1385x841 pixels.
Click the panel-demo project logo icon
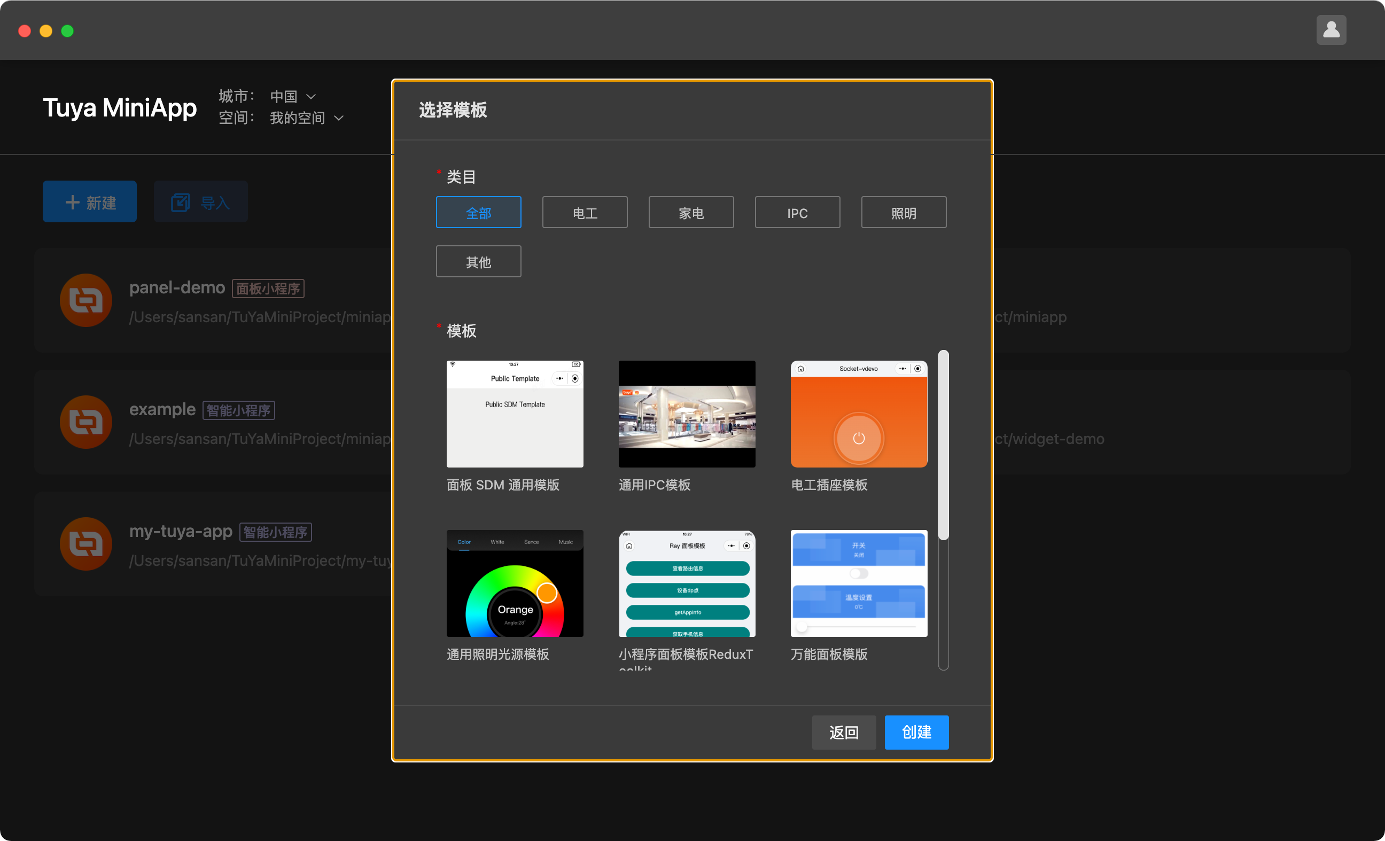(86, 300)
